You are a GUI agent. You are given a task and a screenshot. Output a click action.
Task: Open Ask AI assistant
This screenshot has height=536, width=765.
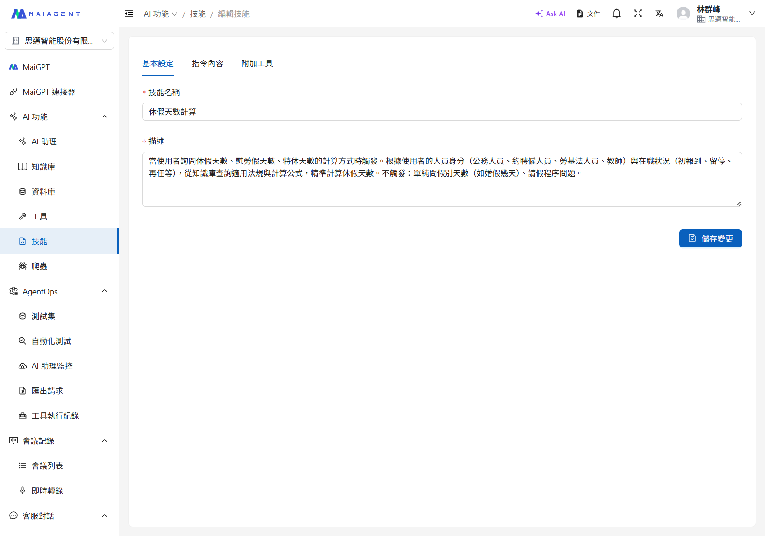pos(550,14)
